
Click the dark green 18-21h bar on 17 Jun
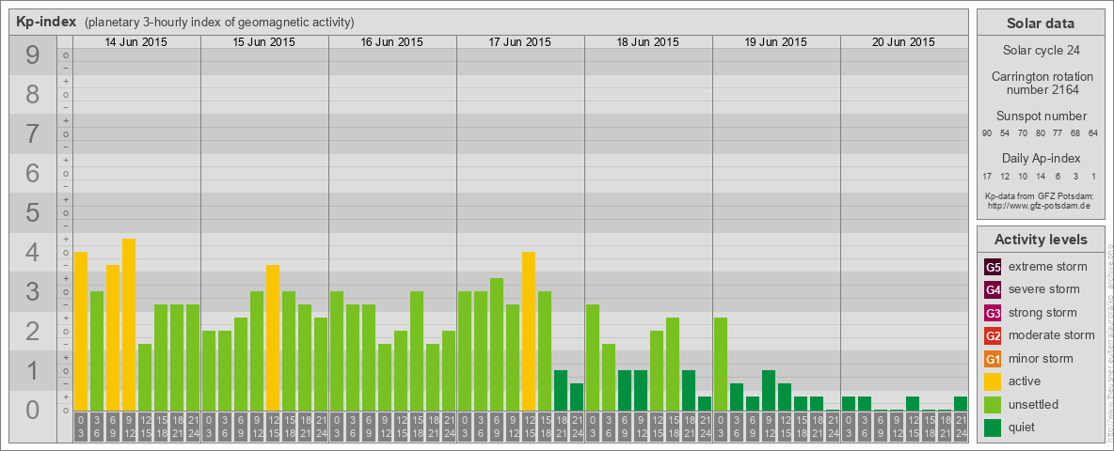[561, 391]
